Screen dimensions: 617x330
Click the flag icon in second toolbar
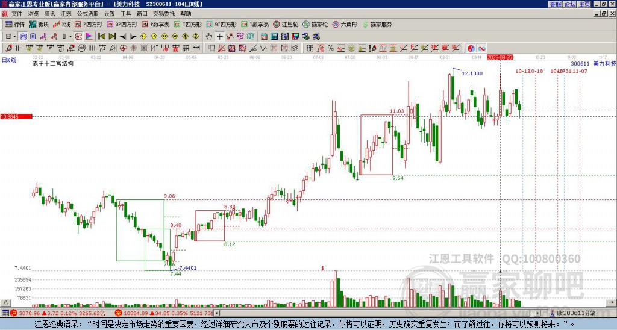[89, 36]
